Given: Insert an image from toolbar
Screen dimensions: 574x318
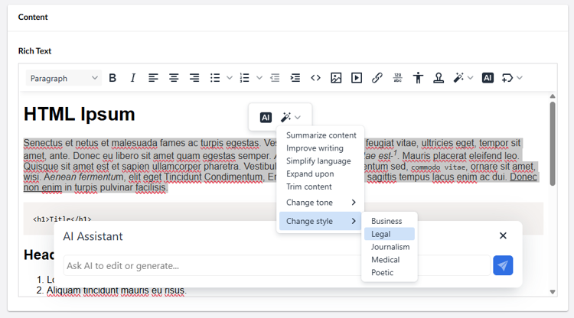Looking at the screenshot, I should click(336, 78).
